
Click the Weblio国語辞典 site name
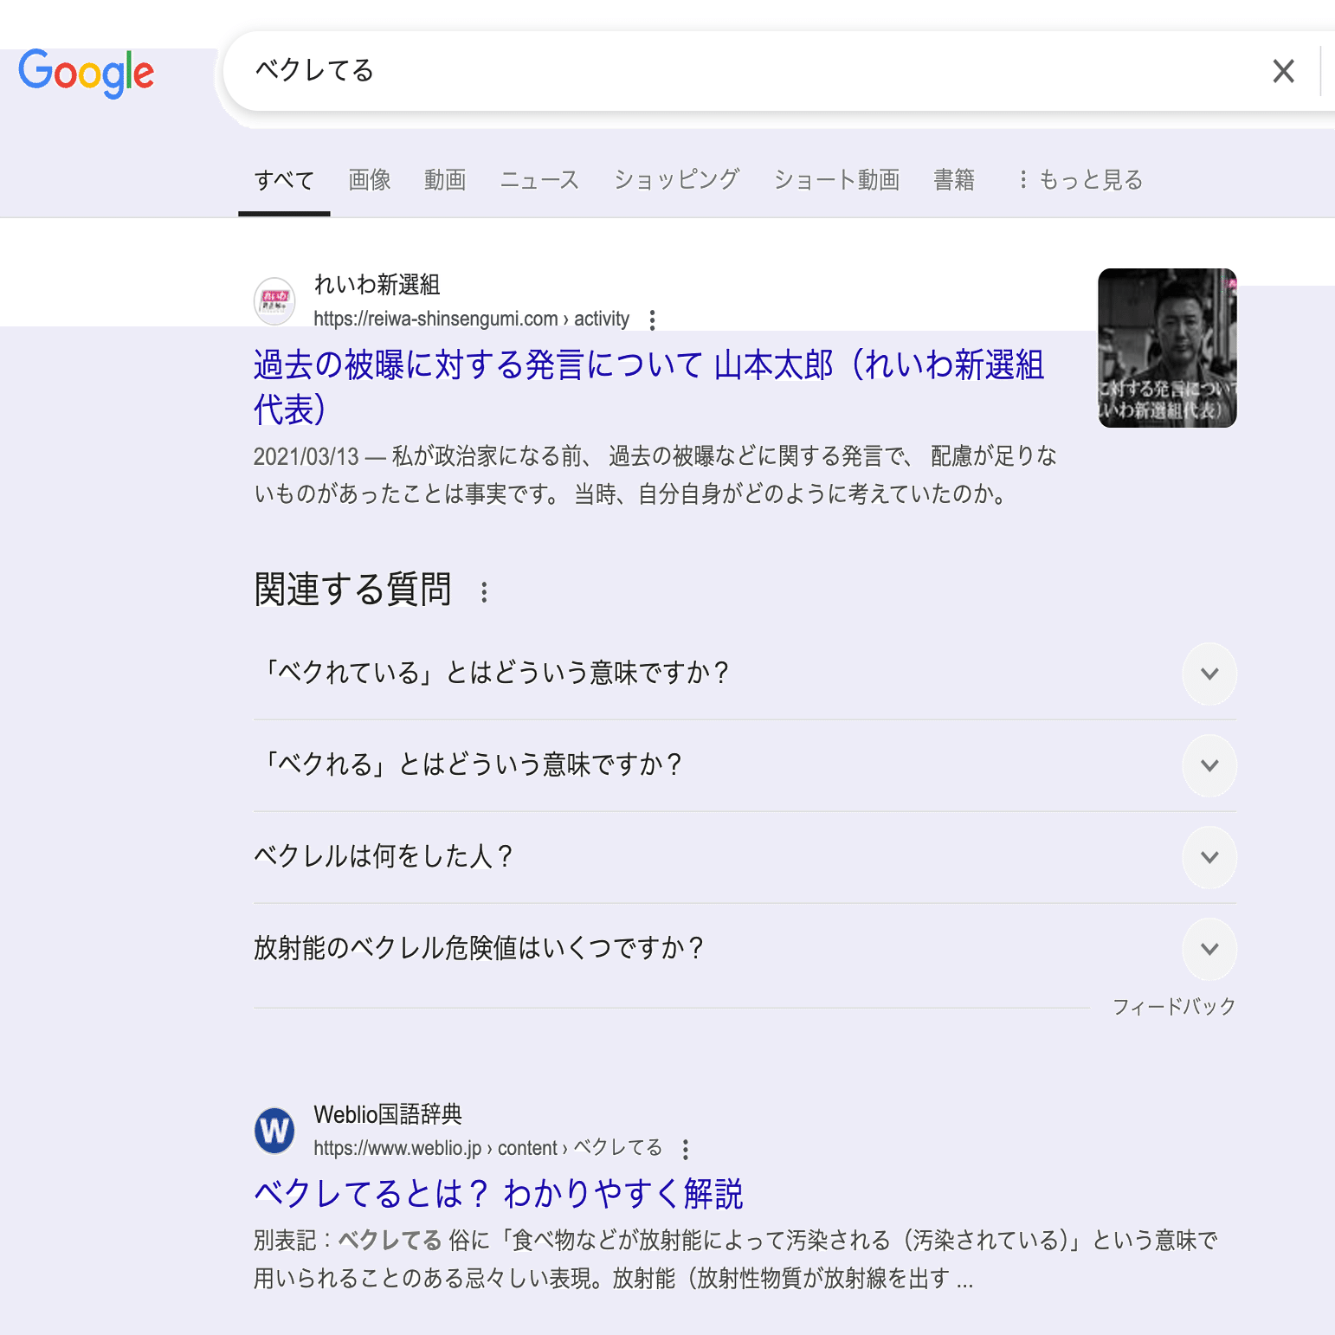(388, 1114)
